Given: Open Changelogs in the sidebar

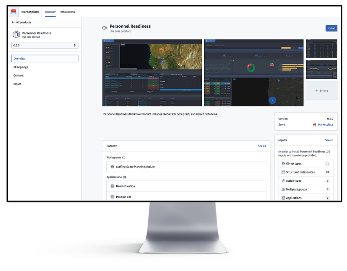Looking at the screenshot, I should 21,67.
